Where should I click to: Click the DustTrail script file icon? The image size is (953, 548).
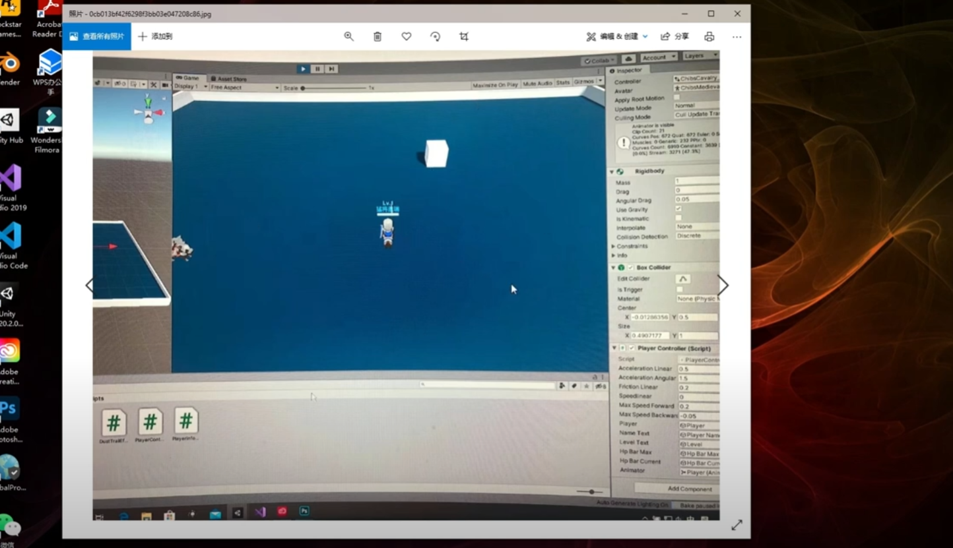(x=114, y=423)
